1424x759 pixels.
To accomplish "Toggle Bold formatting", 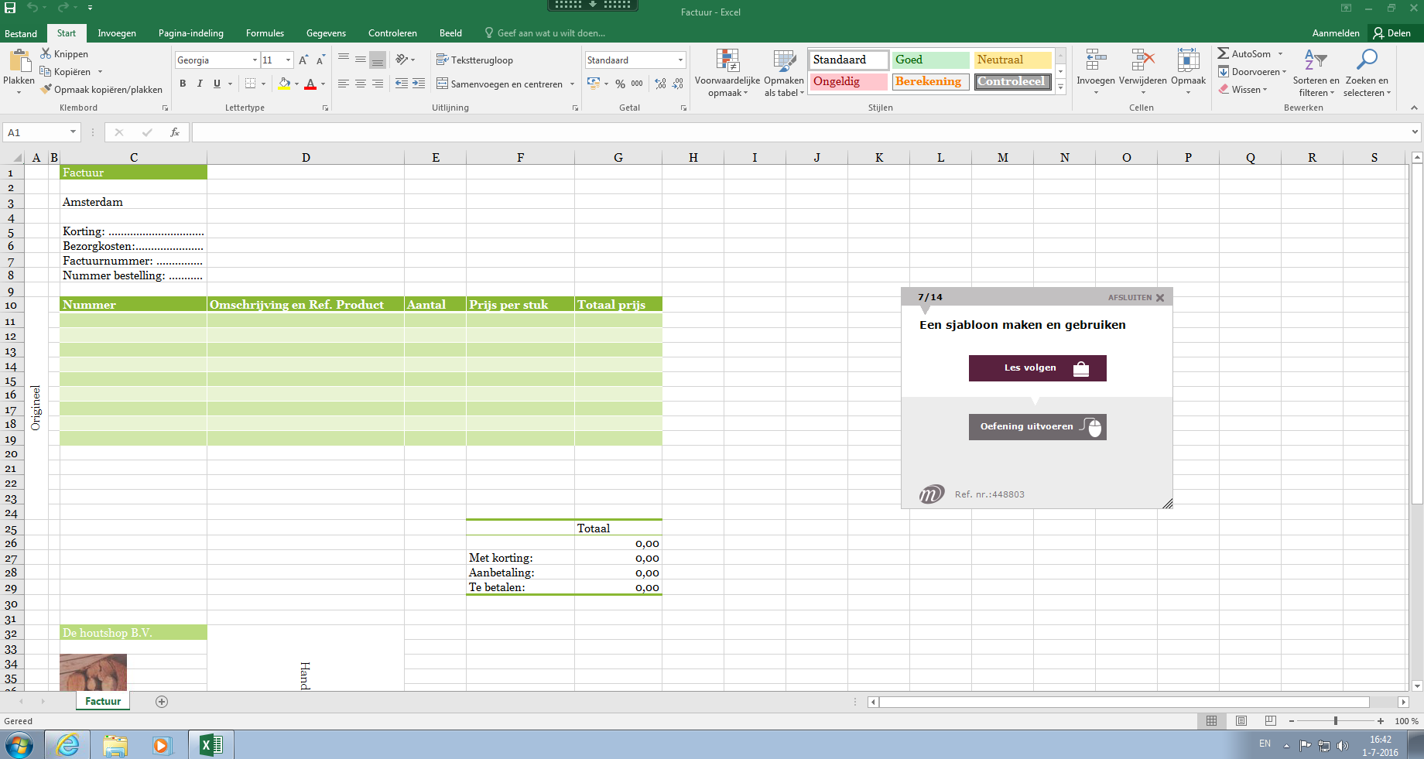I will (x=183, y=84).
